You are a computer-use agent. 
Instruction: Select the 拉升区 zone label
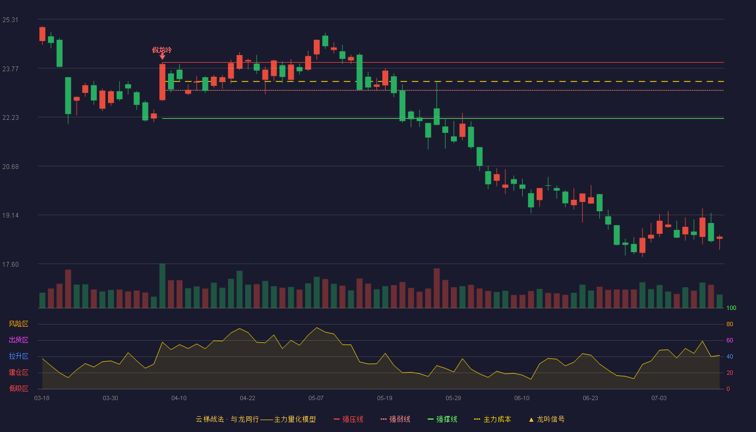[x=18, y=356]
